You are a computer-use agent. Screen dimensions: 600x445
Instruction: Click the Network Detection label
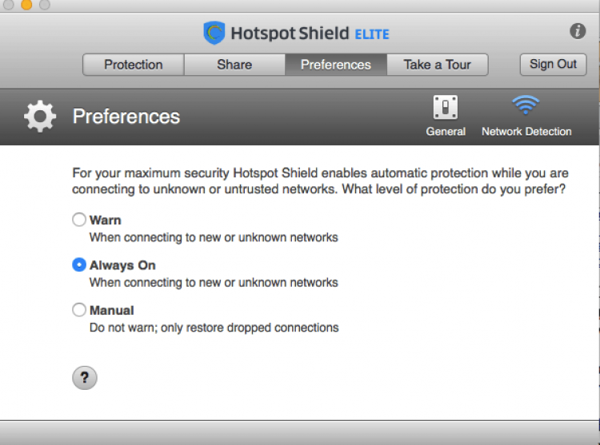click(x=526, y=132)
